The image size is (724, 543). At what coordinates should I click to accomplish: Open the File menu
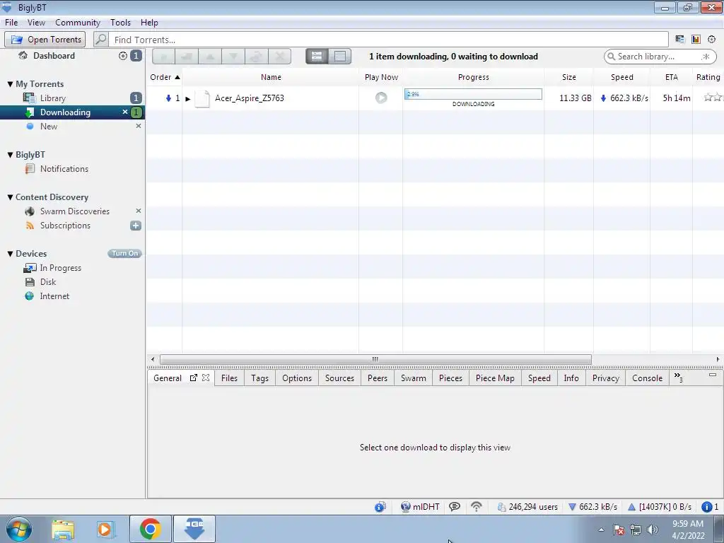click(x=11, y=22)
